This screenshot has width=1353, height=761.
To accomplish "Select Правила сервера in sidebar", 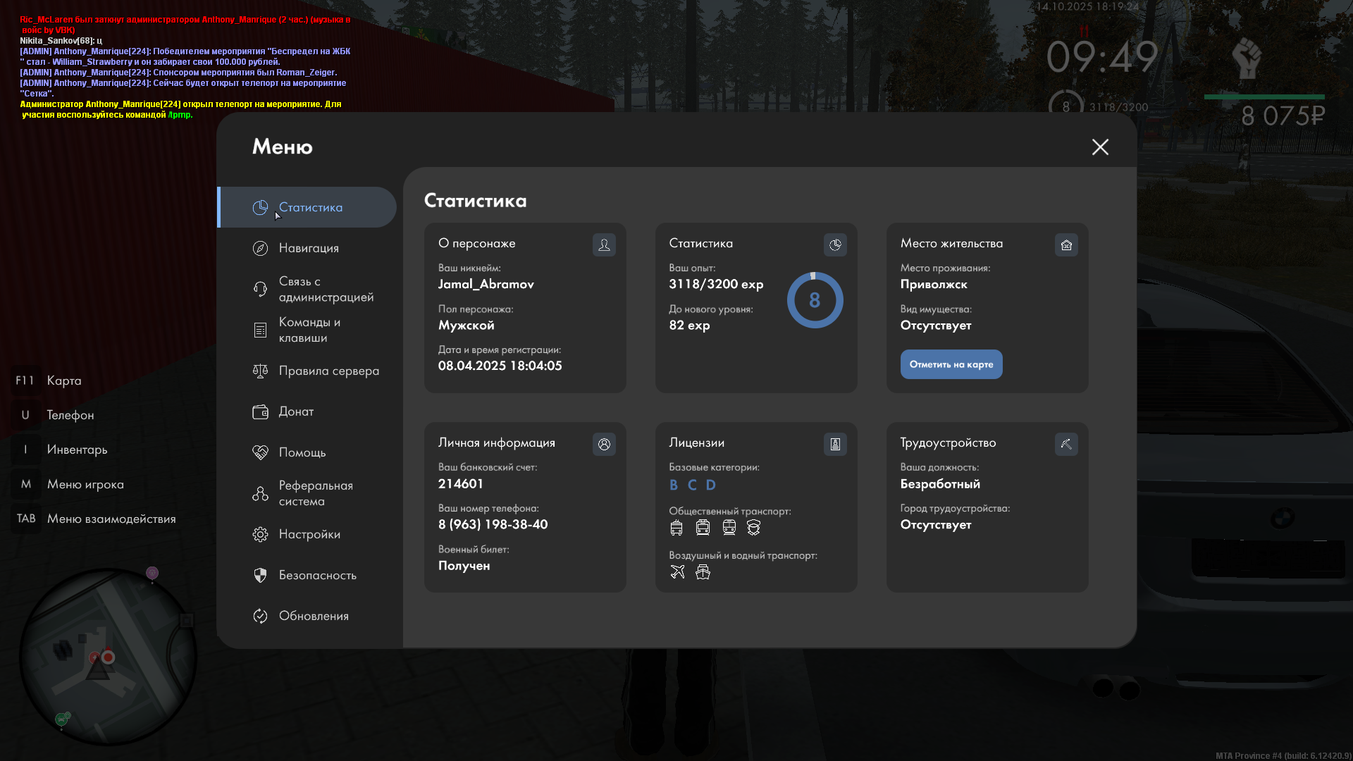I will 328,371.
